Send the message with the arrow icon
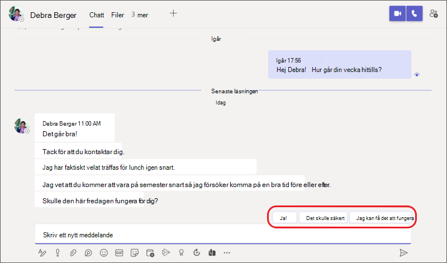This screenshot has width=447, height=263. click(x=403, y=253)
